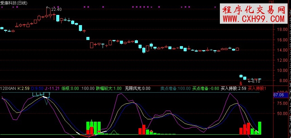Viewport: 291px width, 138px height.
Task: Click the rightmost green bar in the indicator
Action: 260,128
